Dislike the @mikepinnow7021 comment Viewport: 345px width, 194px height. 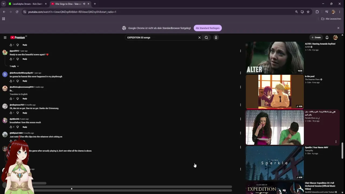18,113
